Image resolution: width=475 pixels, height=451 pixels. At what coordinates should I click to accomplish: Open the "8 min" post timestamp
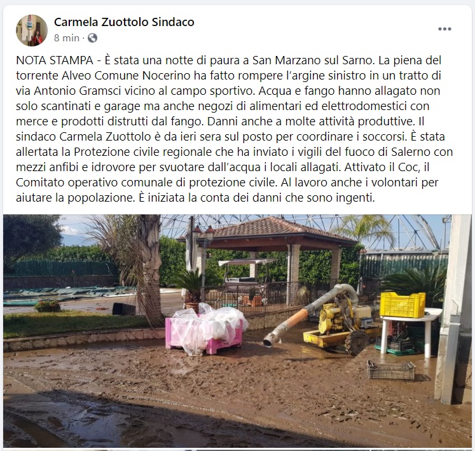click(67, 38)
